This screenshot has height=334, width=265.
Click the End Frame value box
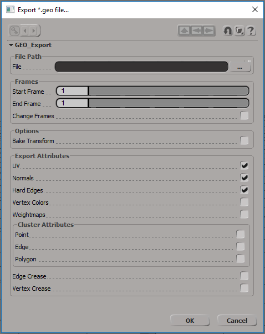73,103
